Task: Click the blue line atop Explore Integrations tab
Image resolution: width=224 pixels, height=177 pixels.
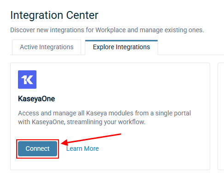Action: click(121, 40)
